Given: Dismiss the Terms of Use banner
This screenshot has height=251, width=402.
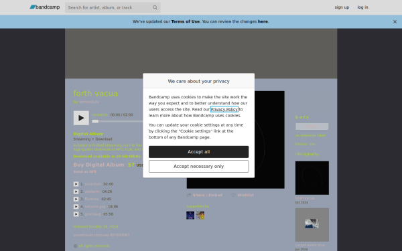Looking at the screenshot, I should click(x=395, y=22).
